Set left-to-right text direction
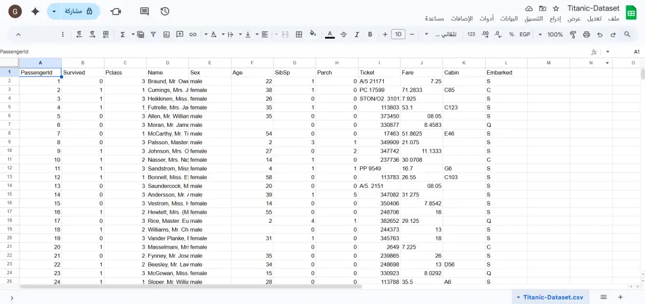The image size is (645, 304). pos(92,35)
